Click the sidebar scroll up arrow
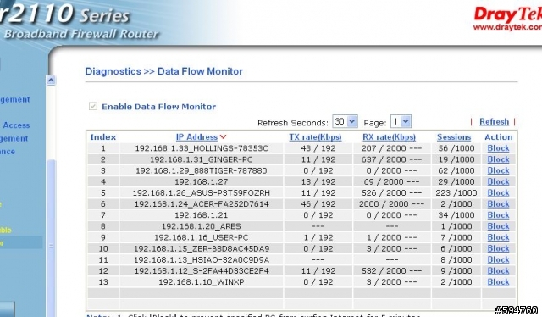 coord(51,81)
